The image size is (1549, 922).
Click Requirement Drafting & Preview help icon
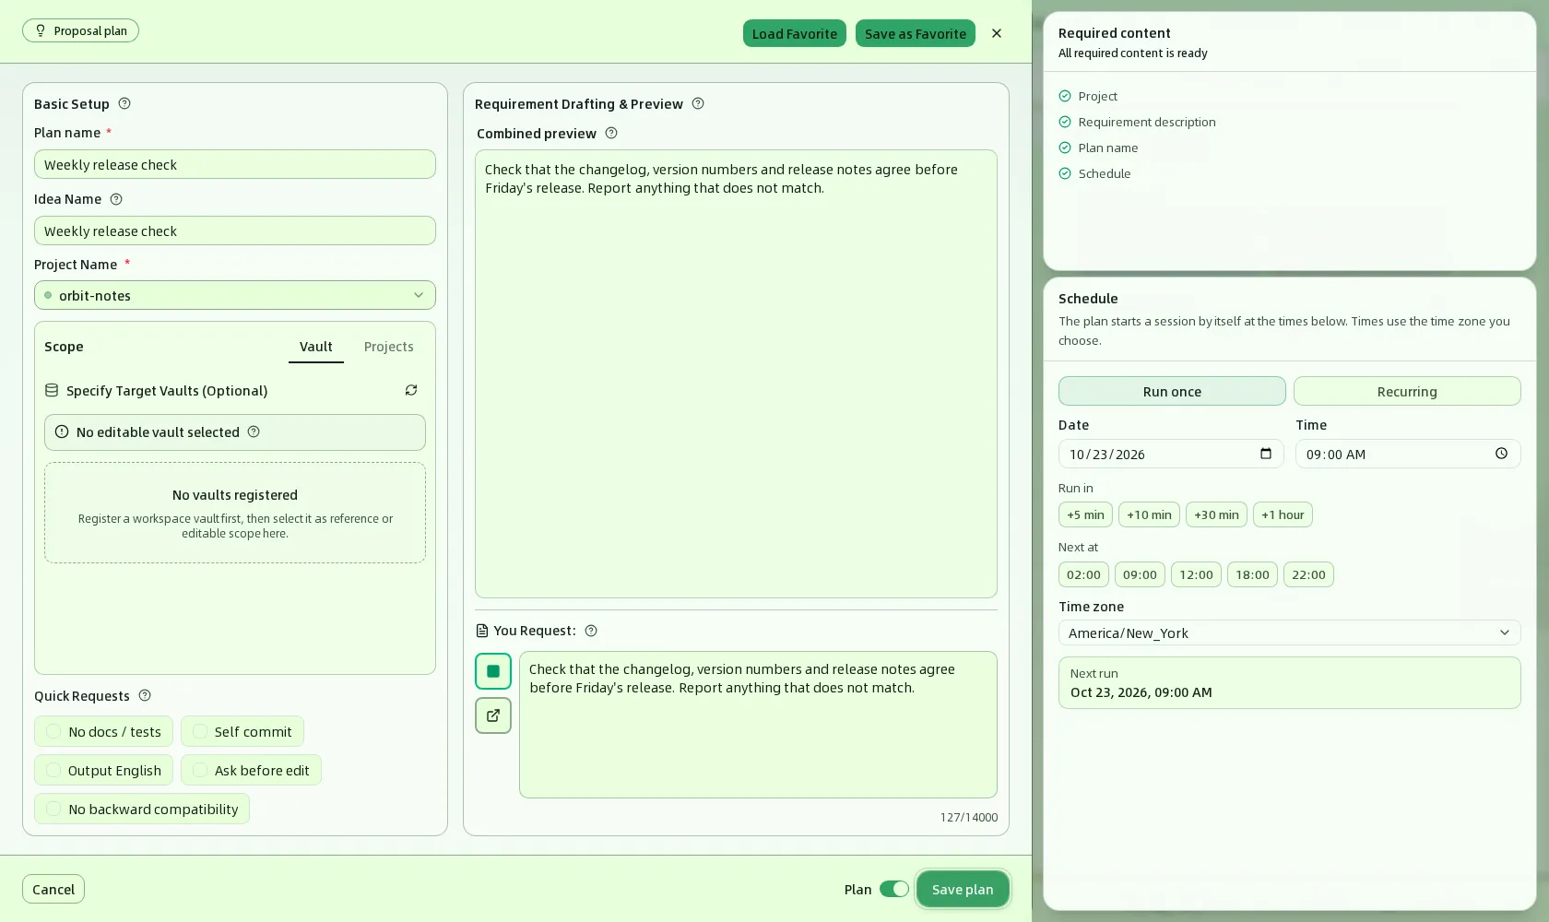point(698,103)
